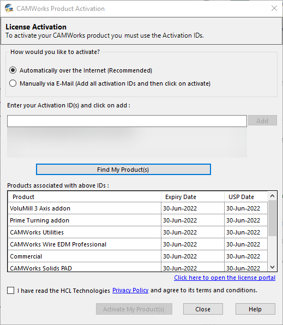Image resolution: width=283 pixels, height=325 pixels.
Task: Click the CAMWorks logo icon in title bar
Action: click(x=9, y=8)
